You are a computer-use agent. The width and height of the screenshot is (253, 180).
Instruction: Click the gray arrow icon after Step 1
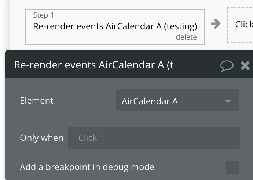tap(216, 24)
